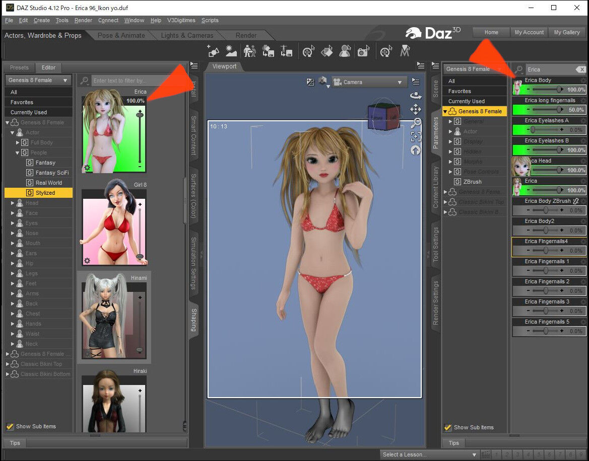Click the My Gallery button
589x461 pixels.
(567, 32)
